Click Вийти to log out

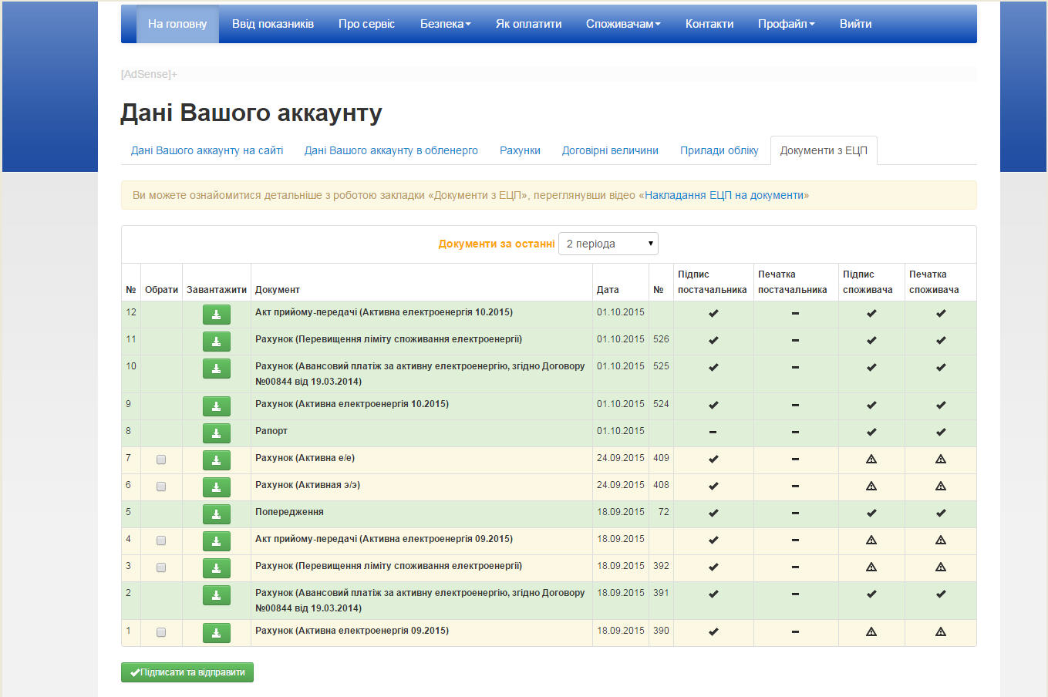click(x=855, y=24)
